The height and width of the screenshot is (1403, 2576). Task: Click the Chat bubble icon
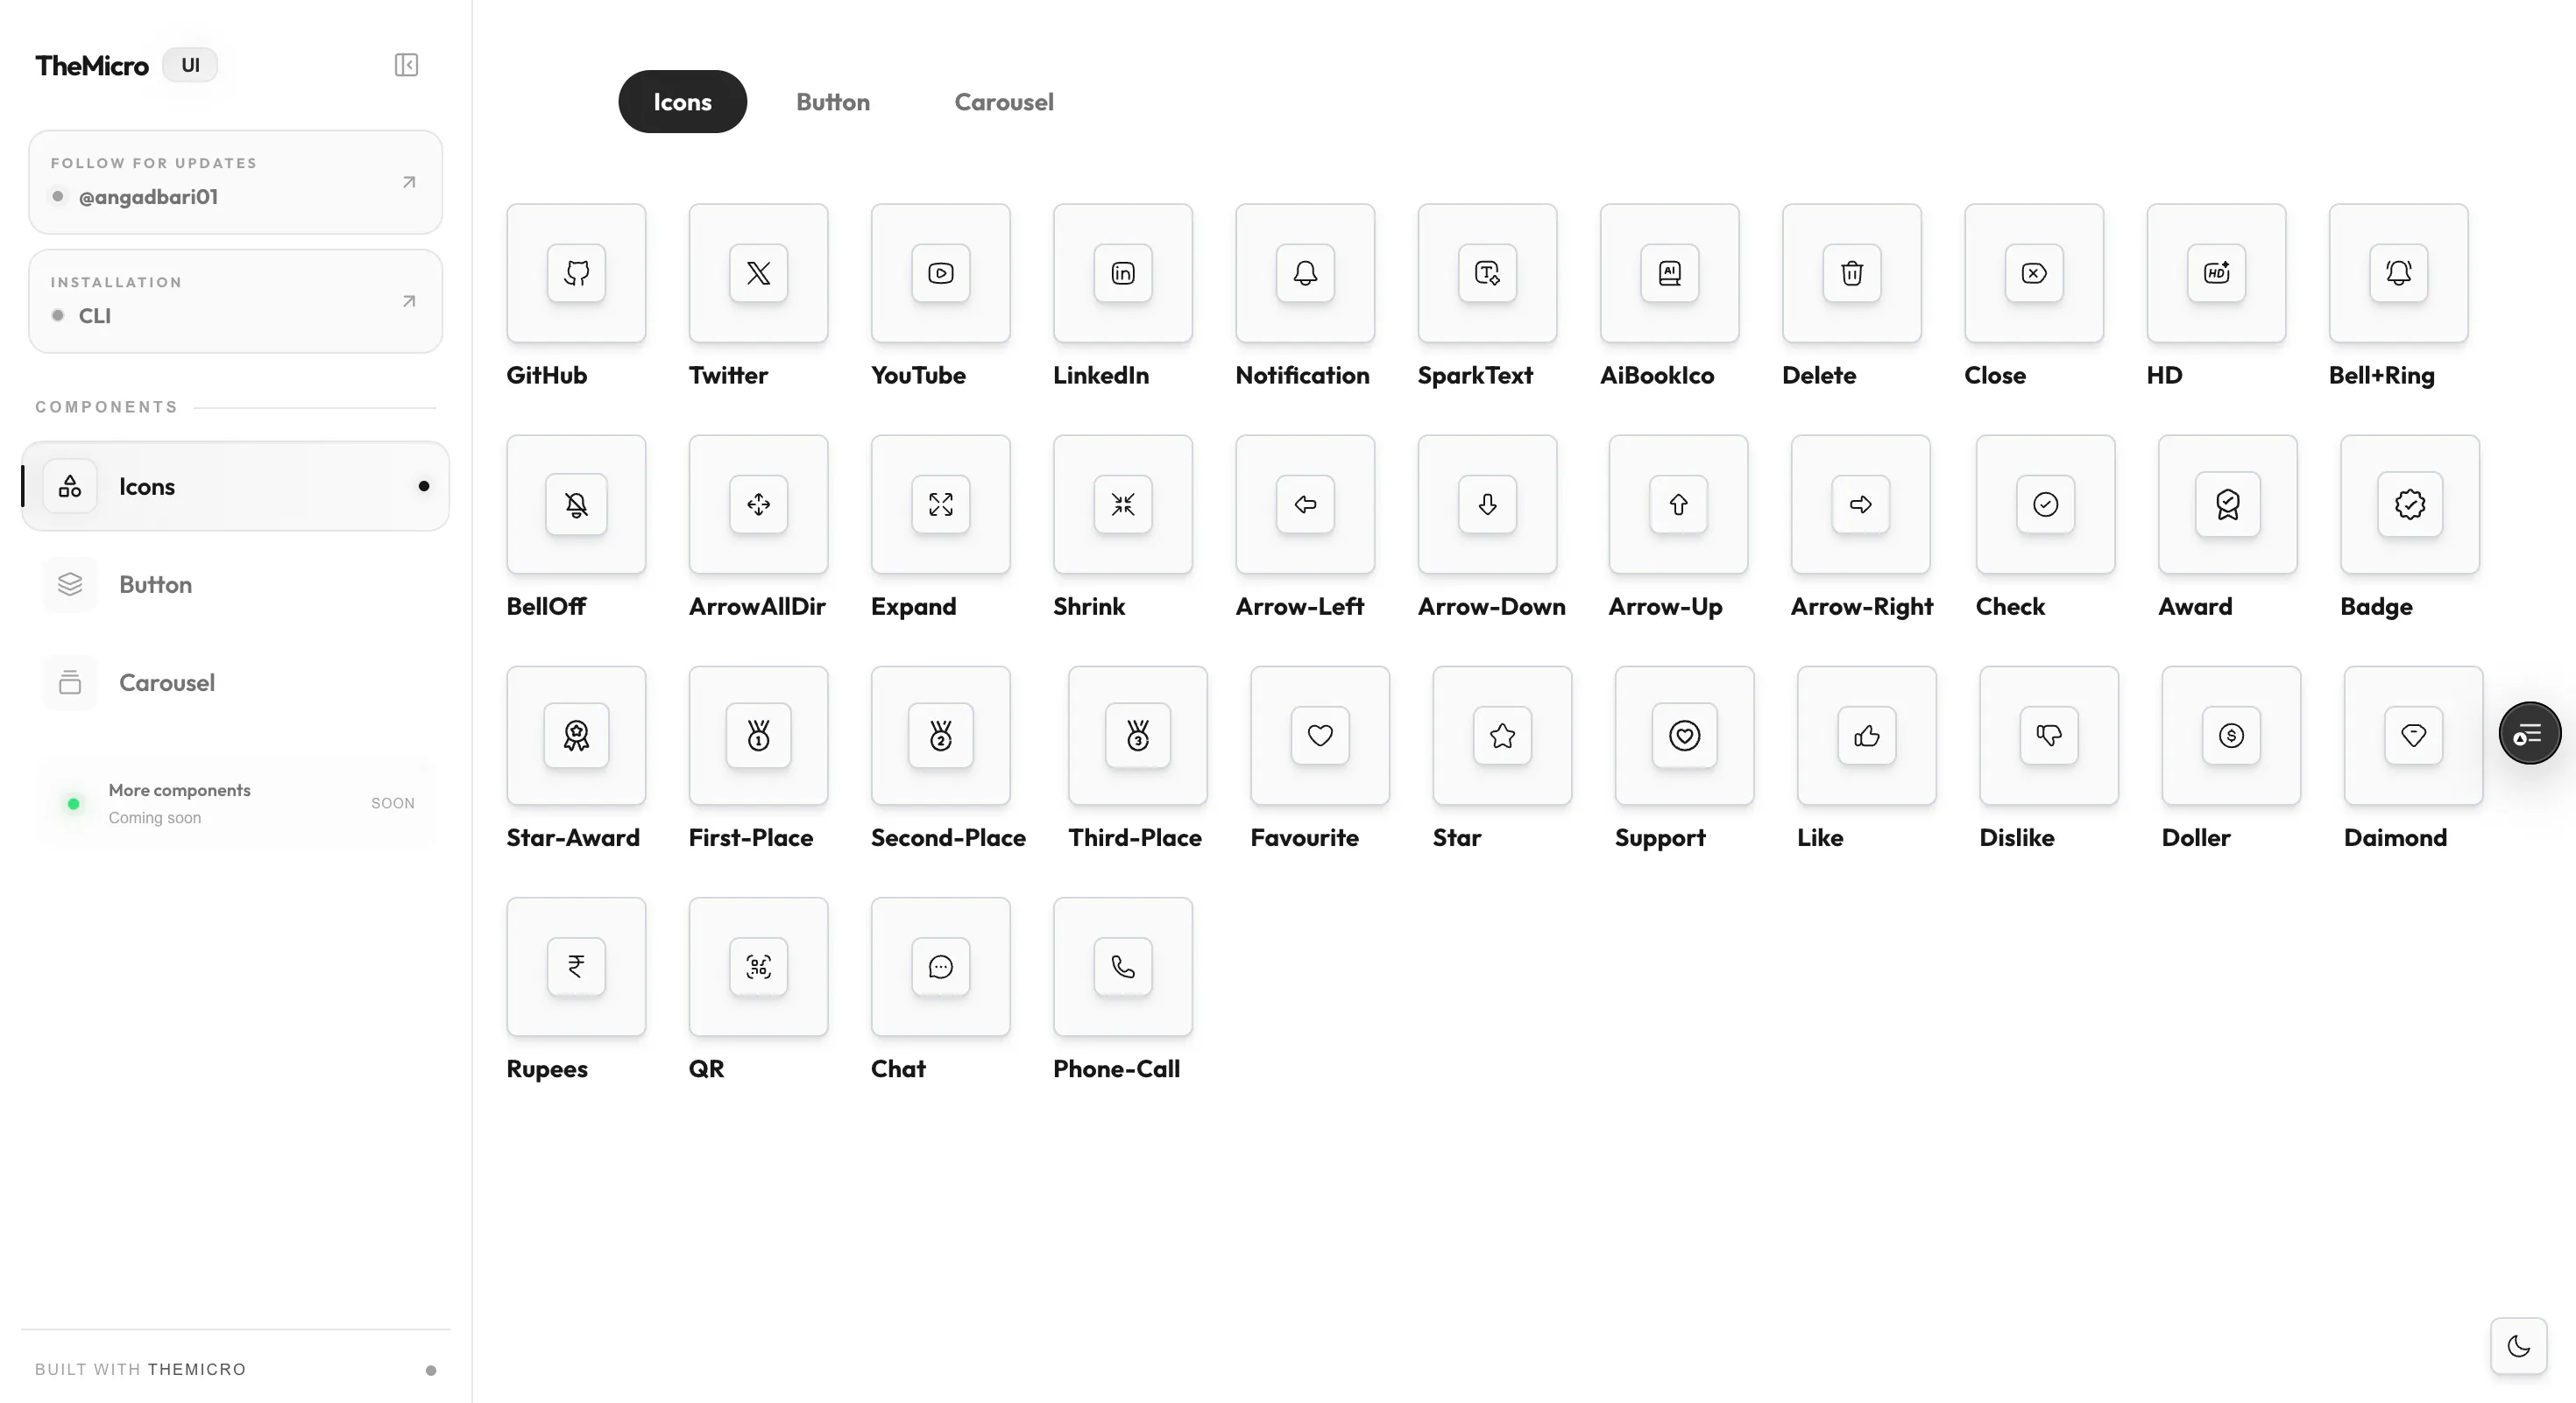[x=940, y=966]
